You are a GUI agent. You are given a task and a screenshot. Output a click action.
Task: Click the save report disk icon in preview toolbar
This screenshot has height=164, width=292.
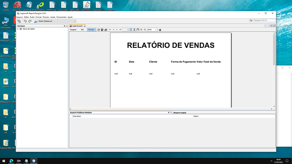tap(102, 30)
